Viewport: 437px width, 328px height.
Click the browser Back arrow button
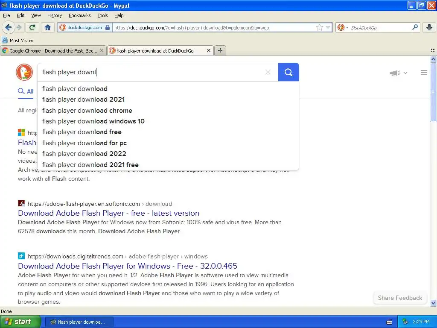[8, 27]
